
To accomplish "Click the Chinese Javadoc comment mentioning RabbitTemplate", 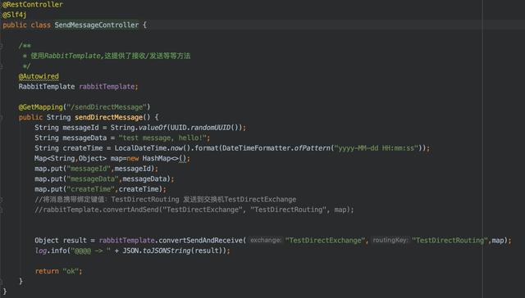I will tap(107, 56).
